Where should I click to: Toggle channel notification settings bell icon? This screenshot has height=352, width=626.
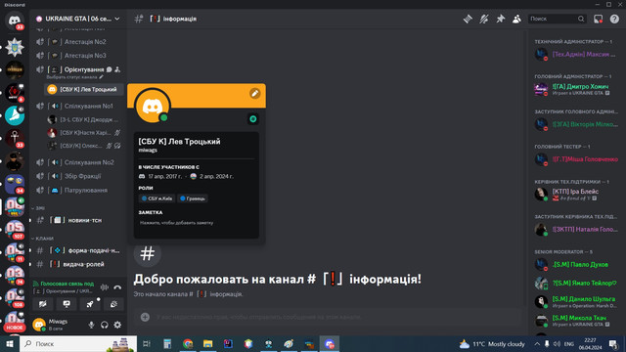coord(484,19)
